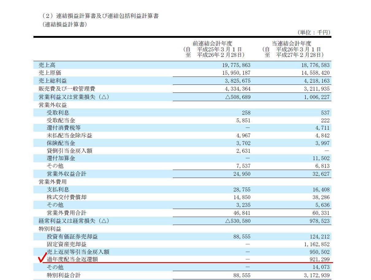The image size is (371, 280).
Task: Select the 投資有価証券売却益 row label
Action: 72,237
